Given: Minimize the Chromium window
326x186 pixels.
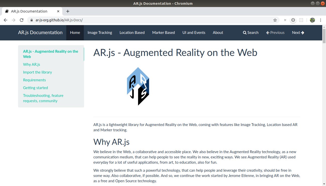Looking at the screenshot, I should tap(313, 3).
